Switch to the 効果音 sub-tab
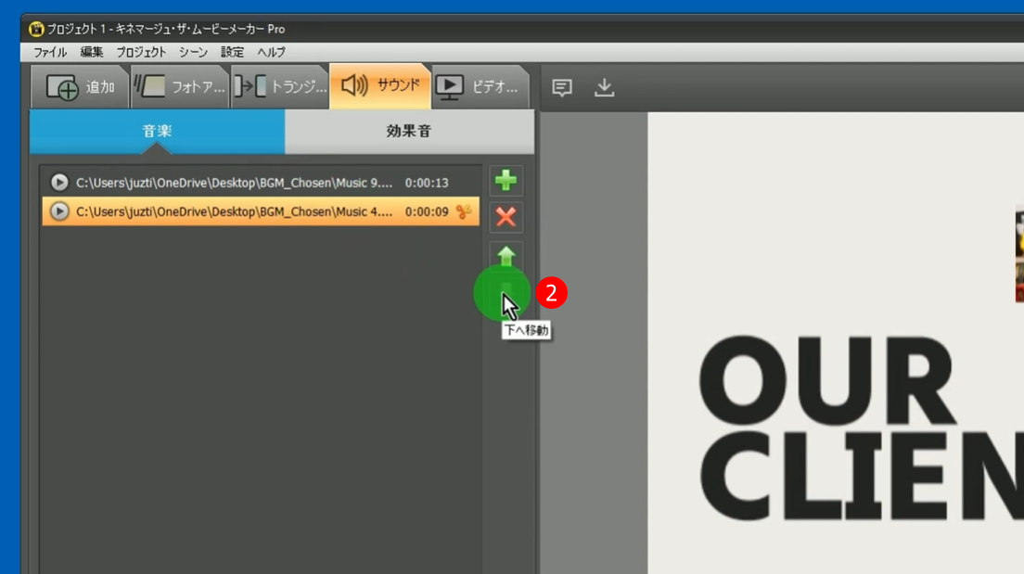The width and height of the screenshot is (1024, 574). click(408, 132)
